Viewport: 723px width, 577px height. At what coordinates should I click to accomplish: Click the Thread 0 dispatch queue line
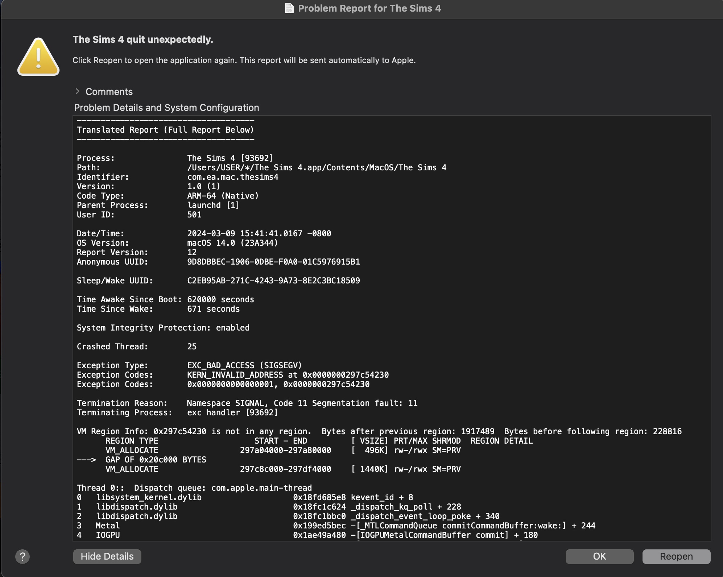tap(194, 488)
